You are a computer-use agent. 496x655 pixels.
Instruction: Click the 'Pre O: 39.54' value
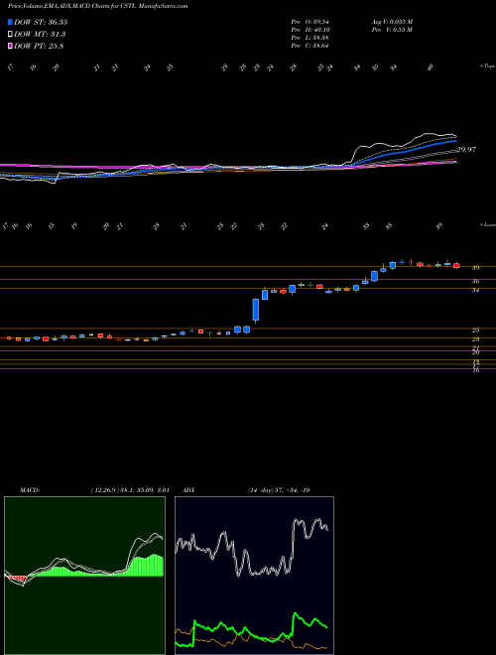(310, 22)
